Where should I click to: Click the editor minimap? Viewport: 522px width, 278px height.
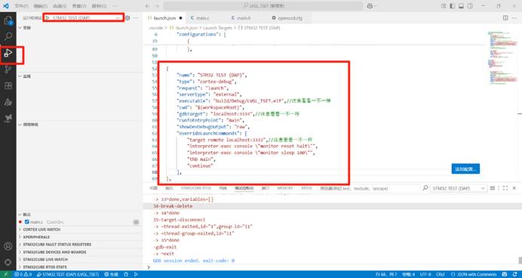(x=502, y=58)
